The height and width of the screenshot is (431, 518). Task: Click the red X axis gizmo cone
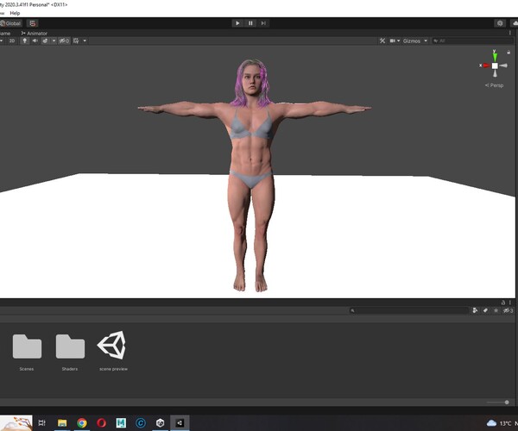coord(485,66)
